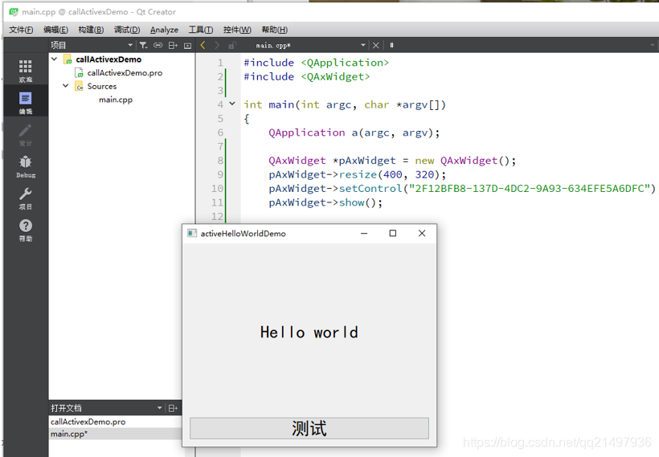The width and height of the screenshot is (659, 457).
Task: Open the Edit menu
Action: (55, 30)
